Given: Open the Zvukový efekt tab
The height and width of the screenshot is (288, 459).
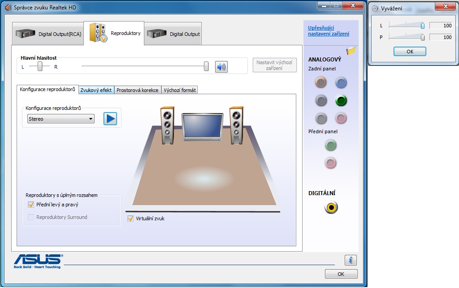Looking at the screenshot, I should pos(96,90).
